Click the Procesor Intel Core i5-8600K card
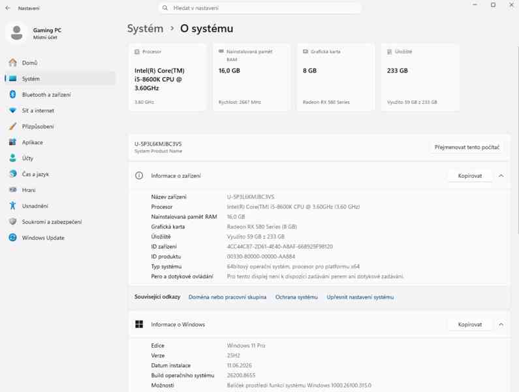Image resolution: width=519 pixels, height=392 pixels. (x=167, y=77)
